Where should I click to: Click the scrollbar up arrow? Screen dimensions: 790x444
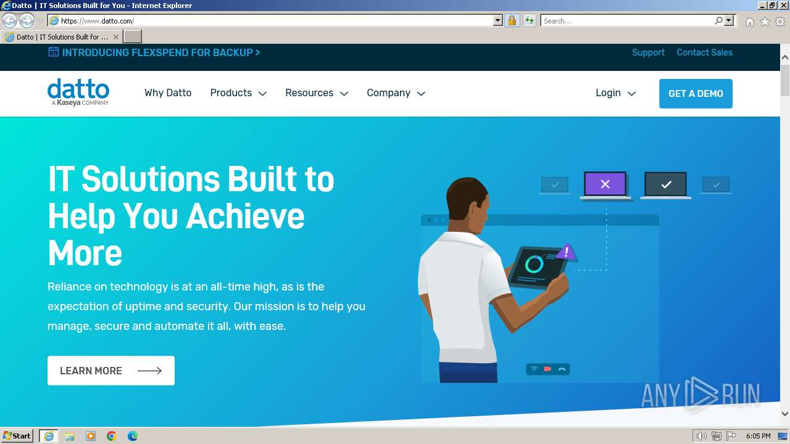[x=785, y=58]
